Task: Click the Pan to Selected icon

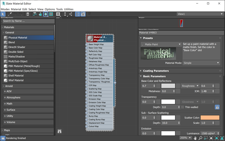Action: pyautogui.click(x=222, y=138)
